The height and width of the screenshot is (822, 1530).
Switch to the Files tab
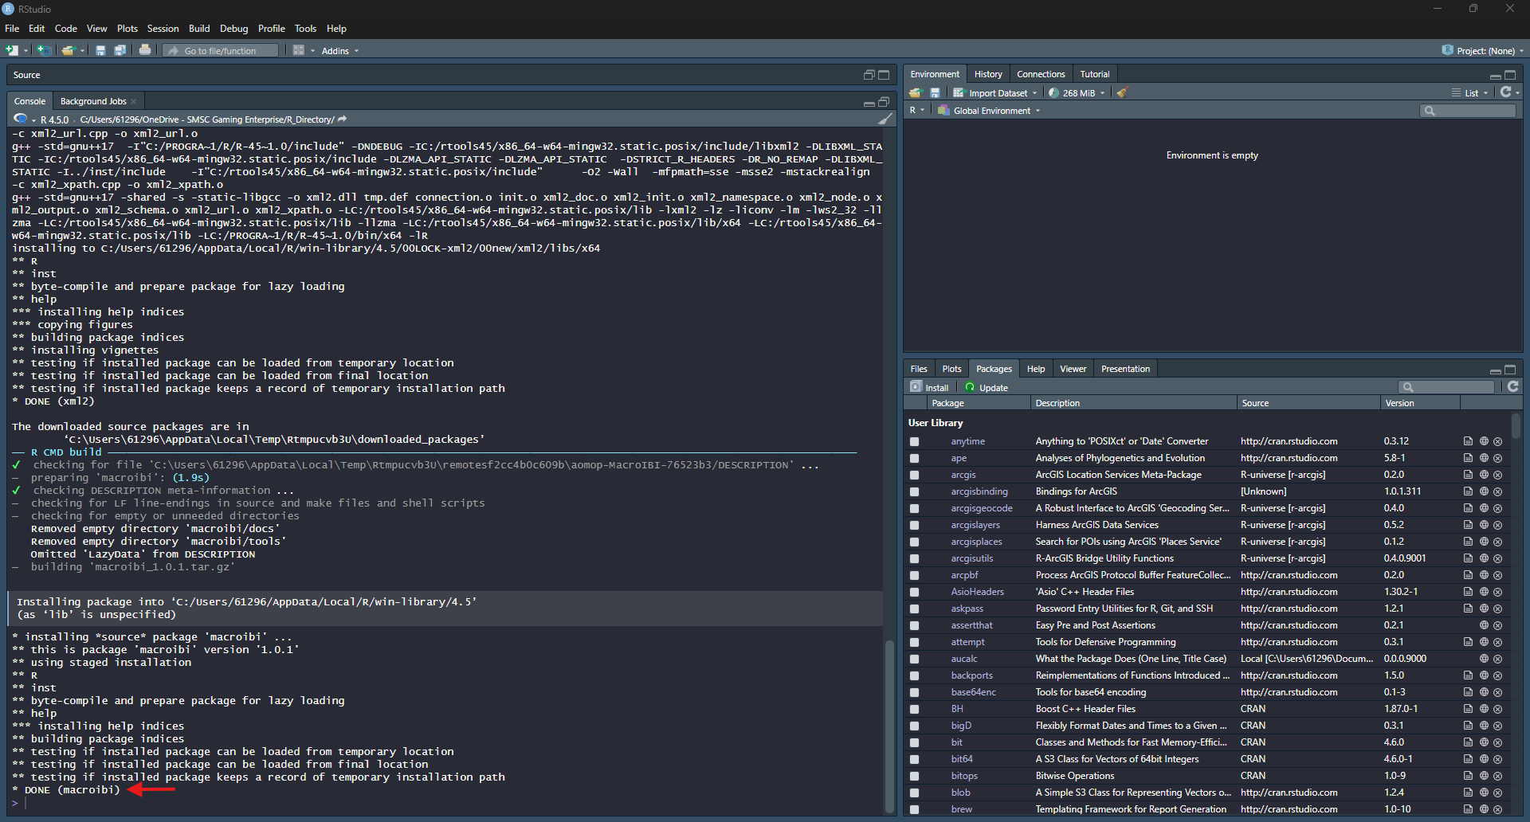click(x=919, y=369)
